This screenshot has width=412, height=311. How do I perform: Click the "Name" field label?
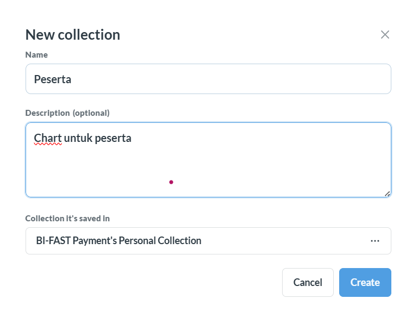pyautogui.click(x=36, y=55)
